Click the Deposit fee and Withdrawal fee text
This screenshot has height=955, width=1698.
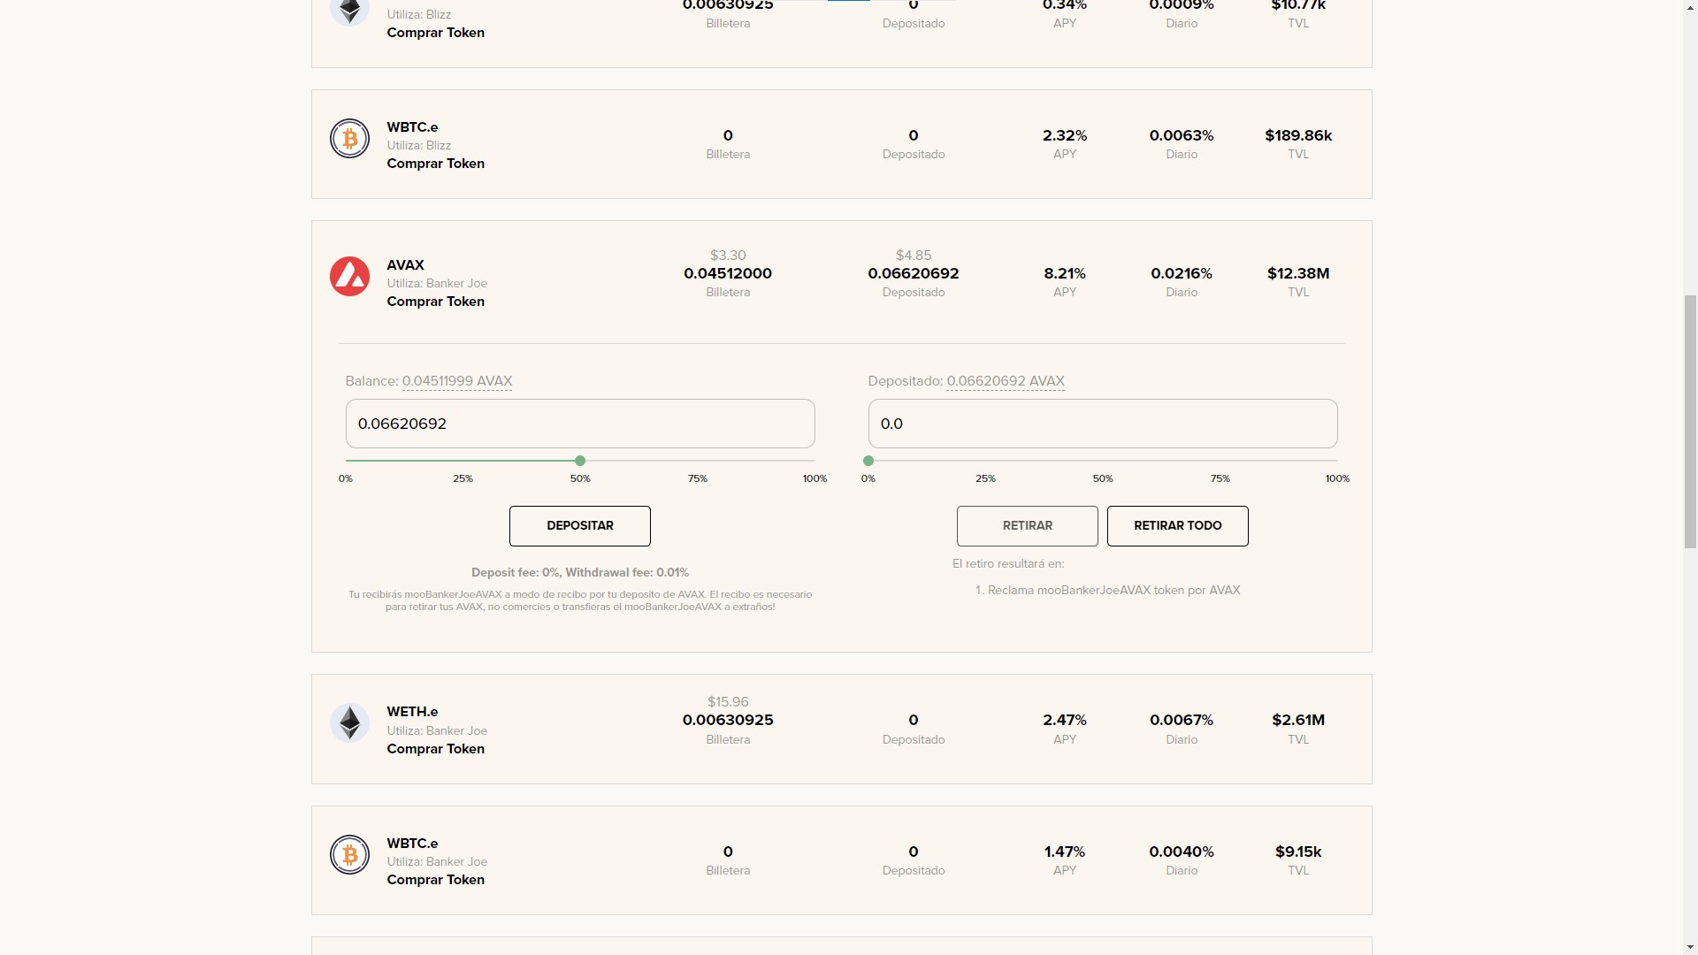(580, 573)
